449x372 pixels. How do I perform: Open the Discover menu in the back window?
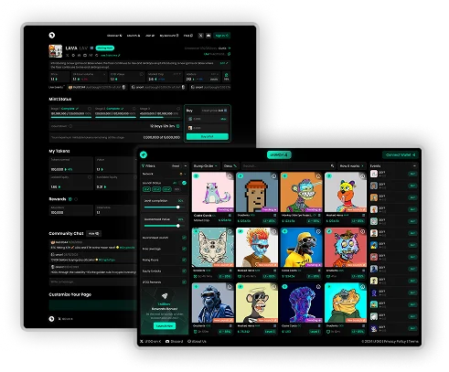point(114,36)
